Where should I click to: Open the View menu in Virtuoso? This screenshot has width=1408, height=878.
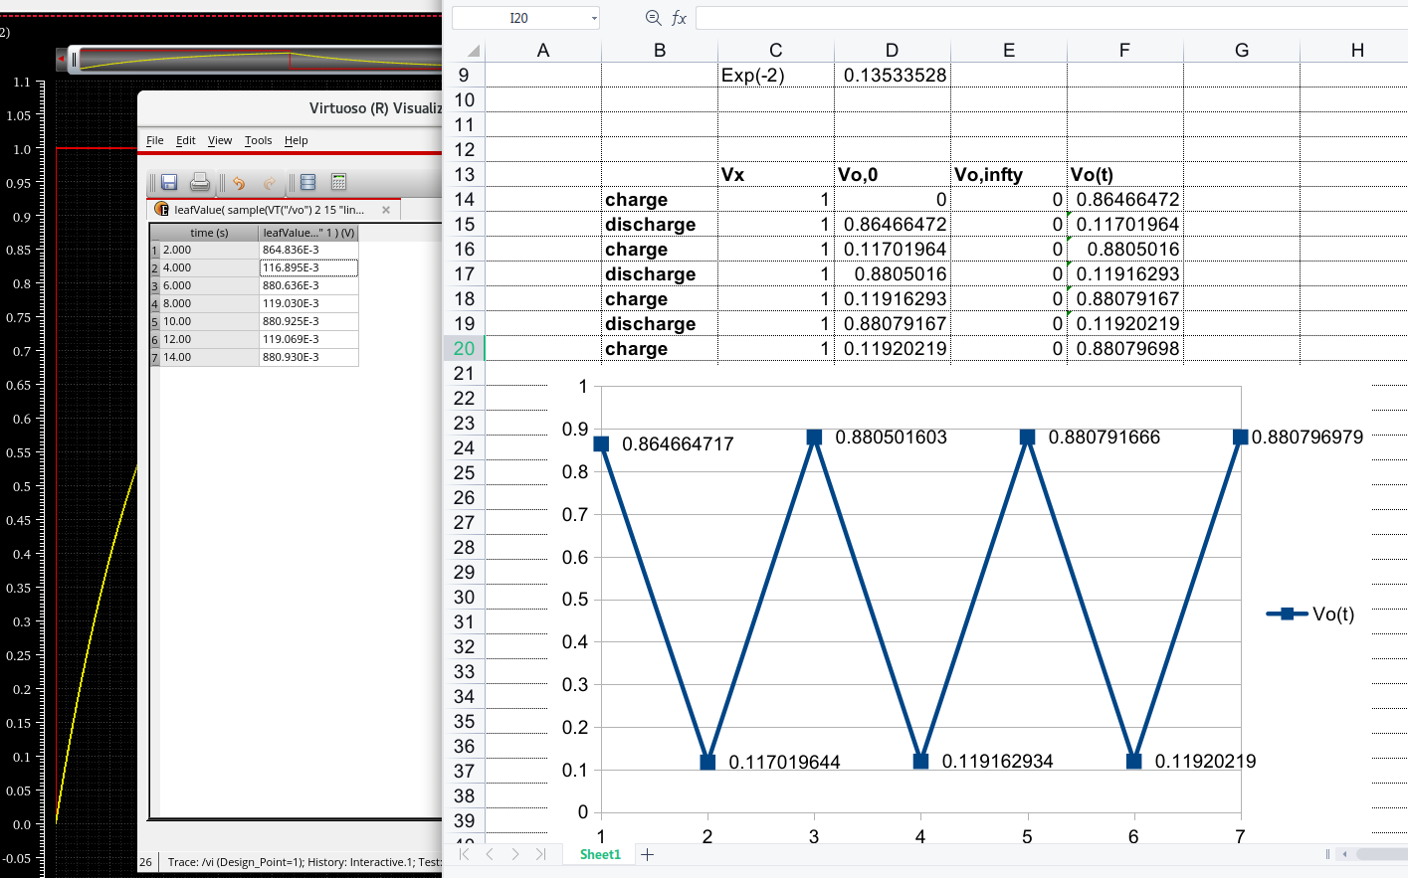click(x=220, y=140)
